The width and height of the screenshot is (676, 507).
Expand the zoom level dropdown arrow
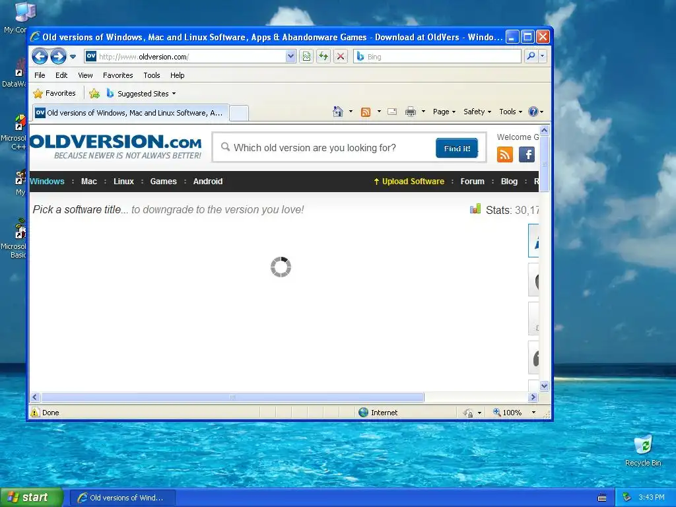pos(533,413)
